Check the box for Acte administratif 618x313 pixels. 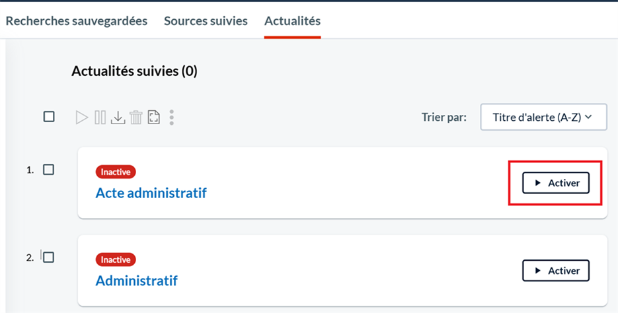coord(48,170)
